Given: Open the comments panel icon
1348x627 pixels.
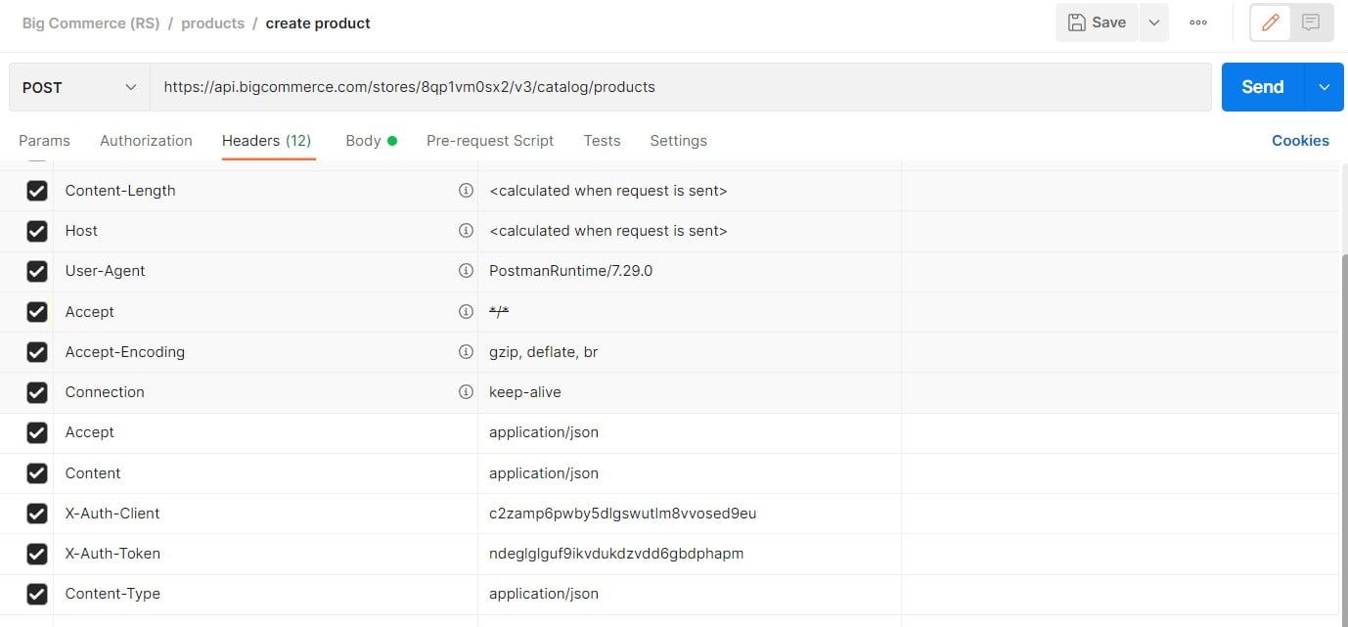Looking at the screenshot, I should (x=1311, y=22).
